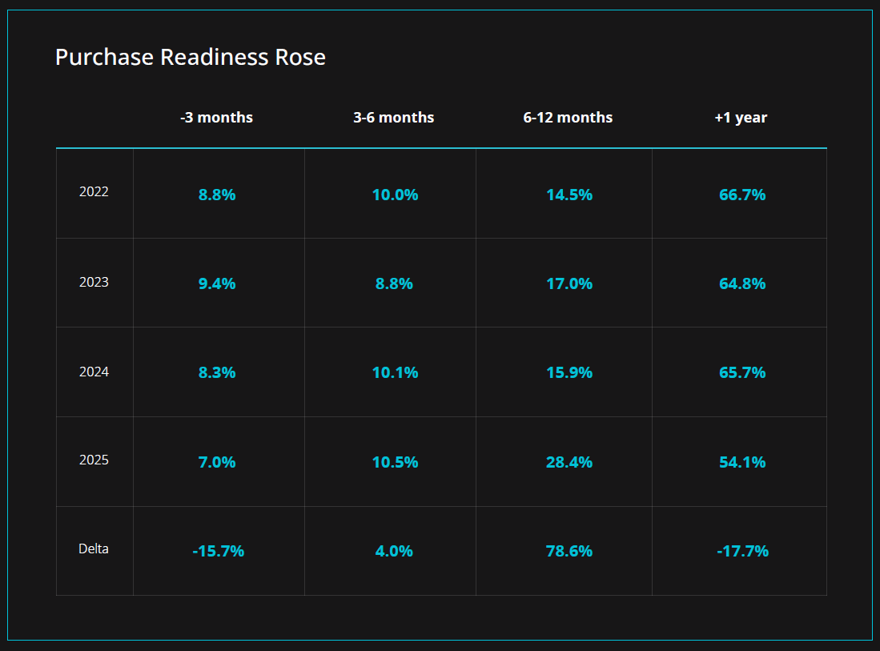Click the 2025 row label
The width and height of the screenshot is (880, 651).
[94, 460]
